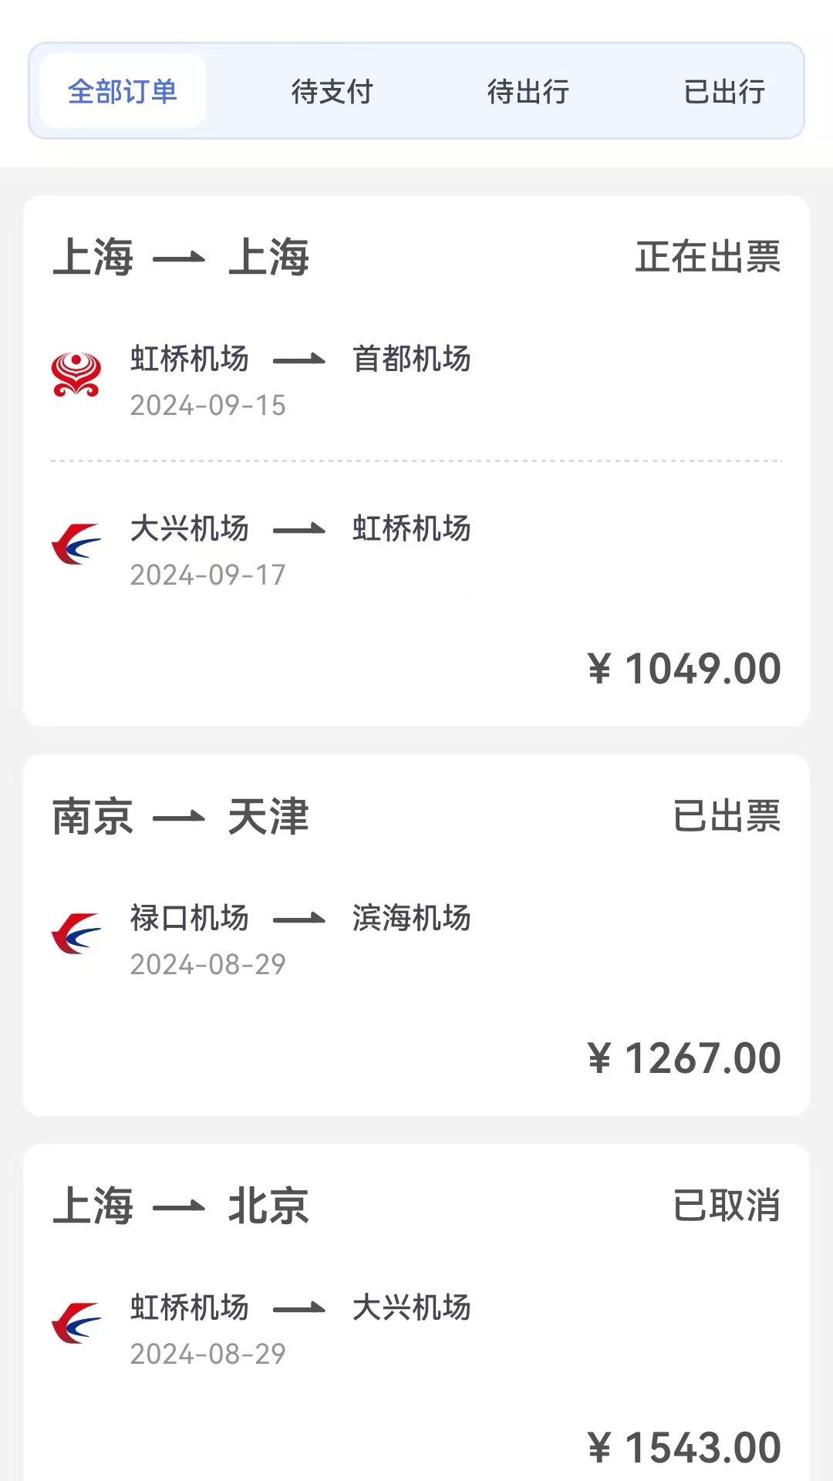
Task: Click airline logo in the cancelled 上海→北京 order
Action: pos(76,1324)
